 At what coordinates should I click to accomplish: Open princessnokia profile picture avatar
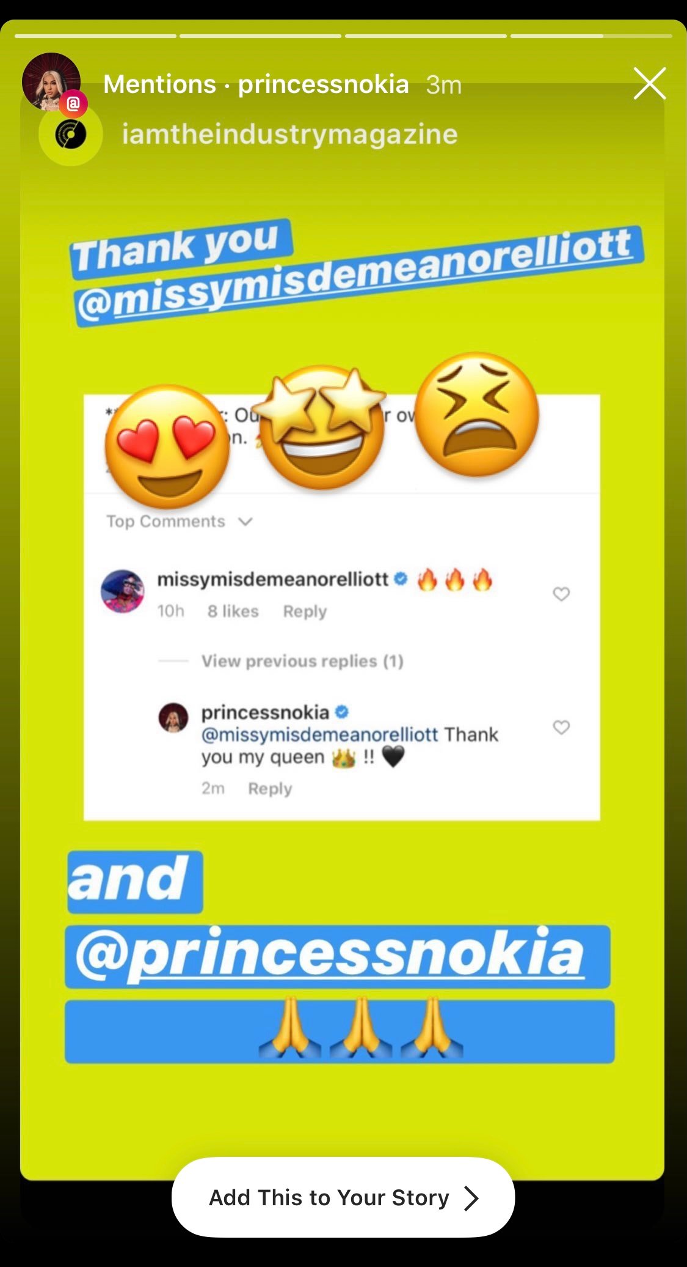click(51, 82)
